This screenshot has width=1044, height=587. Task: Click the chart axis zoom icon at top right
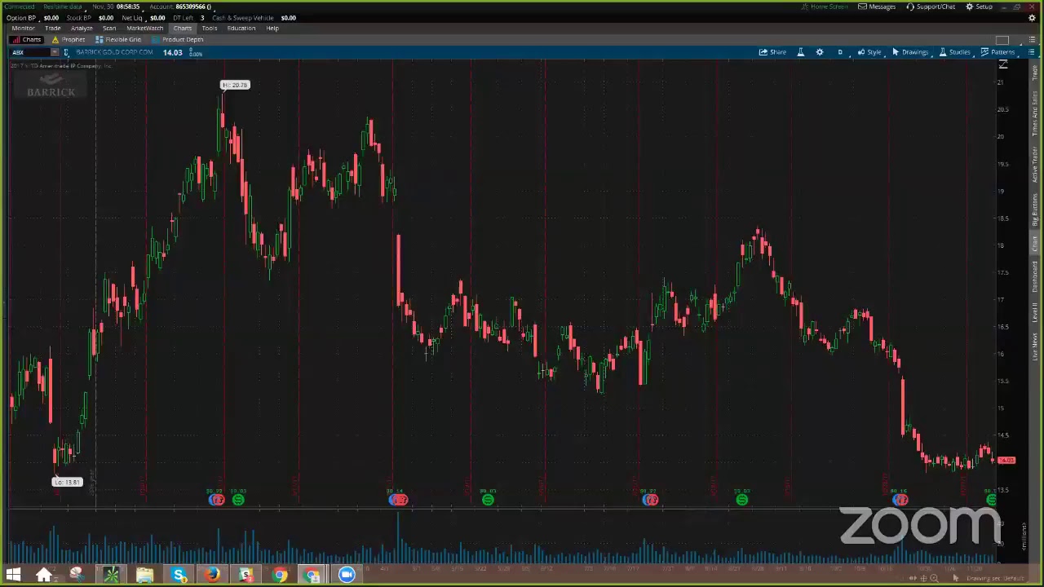coord(1003,64)
